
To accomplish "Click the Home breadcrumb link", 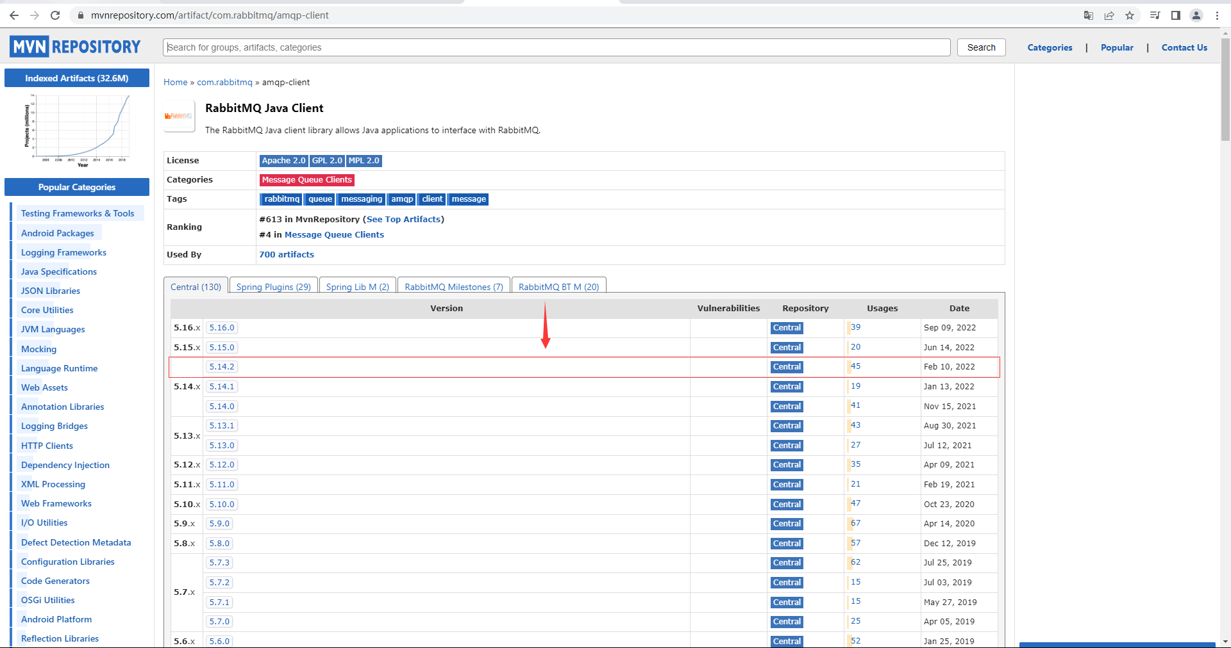I will (176, 82).
